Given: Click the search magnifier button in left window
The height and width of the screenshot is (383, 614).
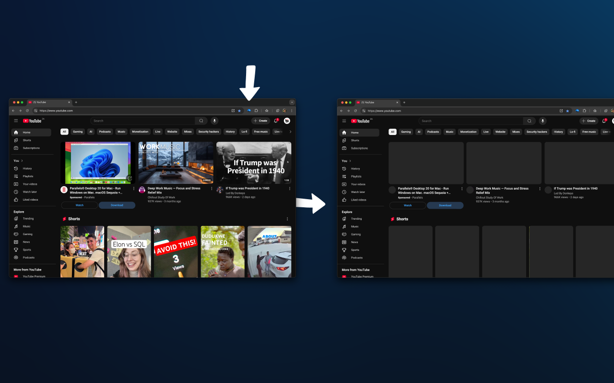Looking at the screenshot, I should pyautogui.click(x=201, y=121).
